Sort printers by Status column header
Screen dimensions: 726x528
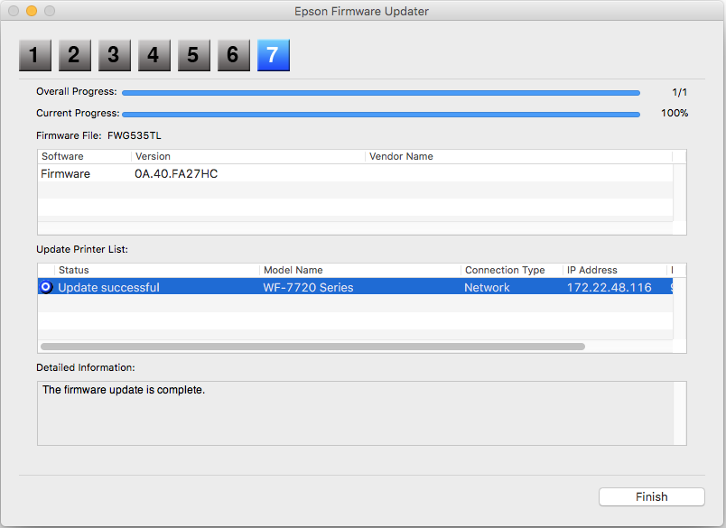(x=157, y=270)
